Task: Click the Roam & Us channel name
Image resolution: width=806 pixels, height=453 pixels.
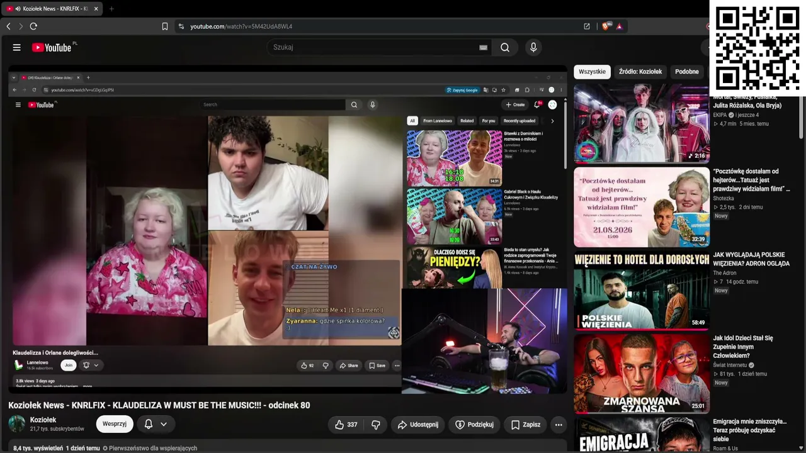Action: [x=725, y=449]
